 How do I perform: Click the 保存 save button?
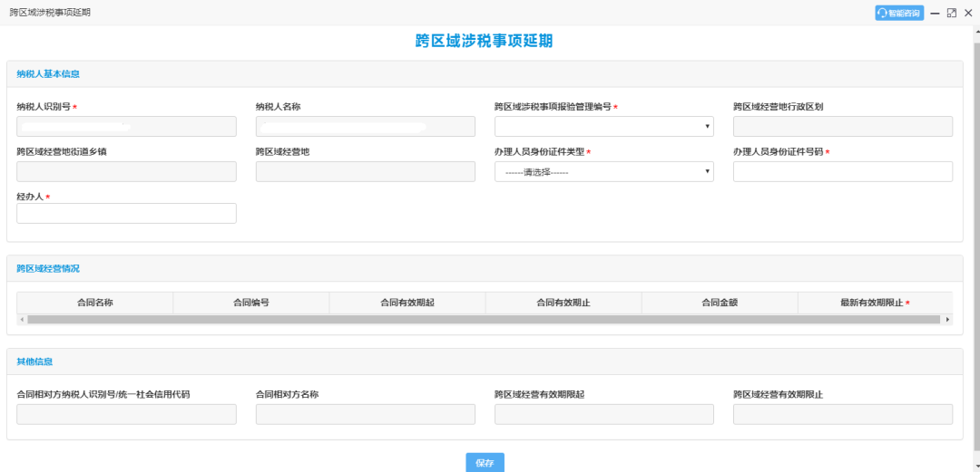[x=485, y=463]
